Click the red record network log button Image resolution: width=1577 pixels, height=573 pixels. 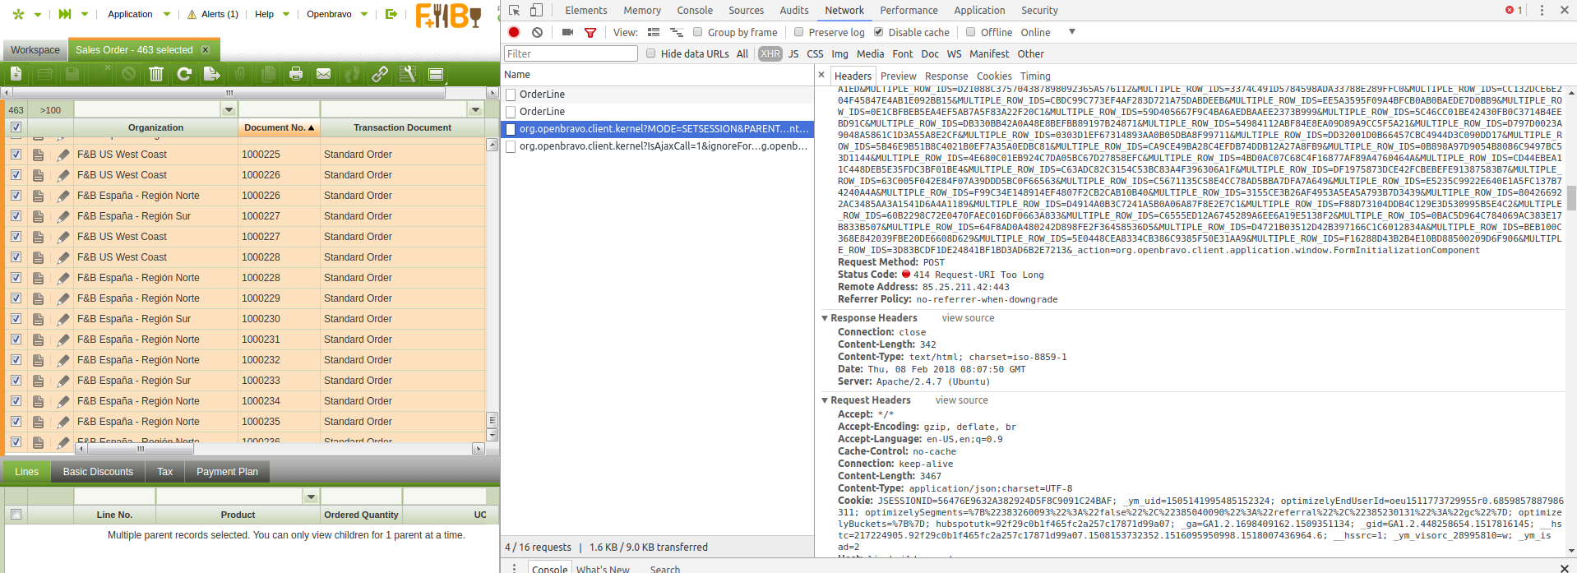tap(514, 32)
